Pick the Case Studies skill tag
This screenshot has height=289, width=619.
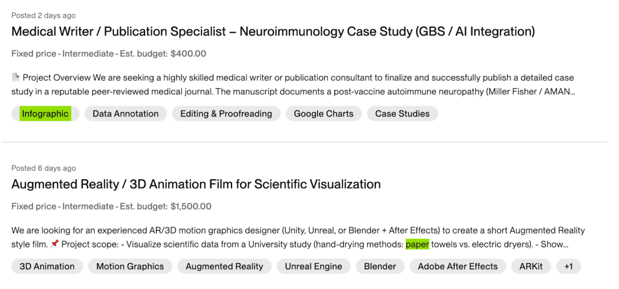(402, 113)
